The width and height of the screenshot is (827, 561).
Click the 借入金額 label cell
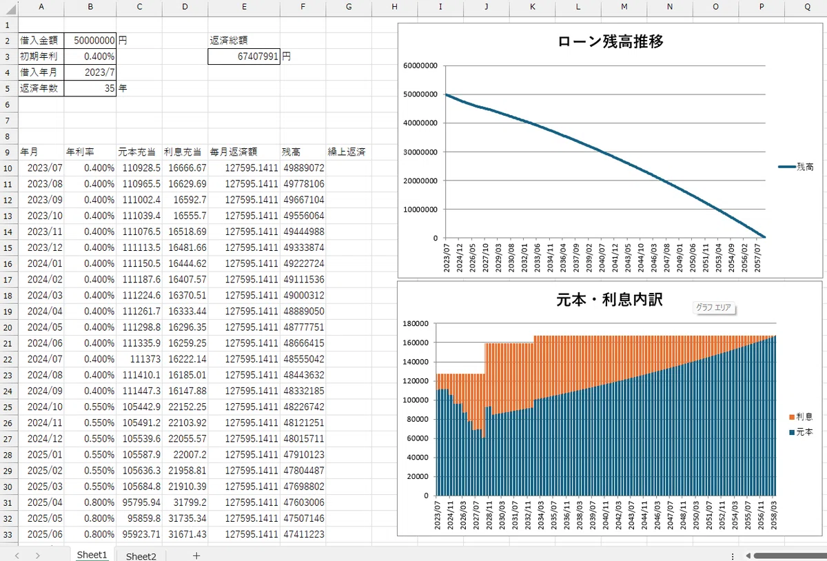pos(41,41)
